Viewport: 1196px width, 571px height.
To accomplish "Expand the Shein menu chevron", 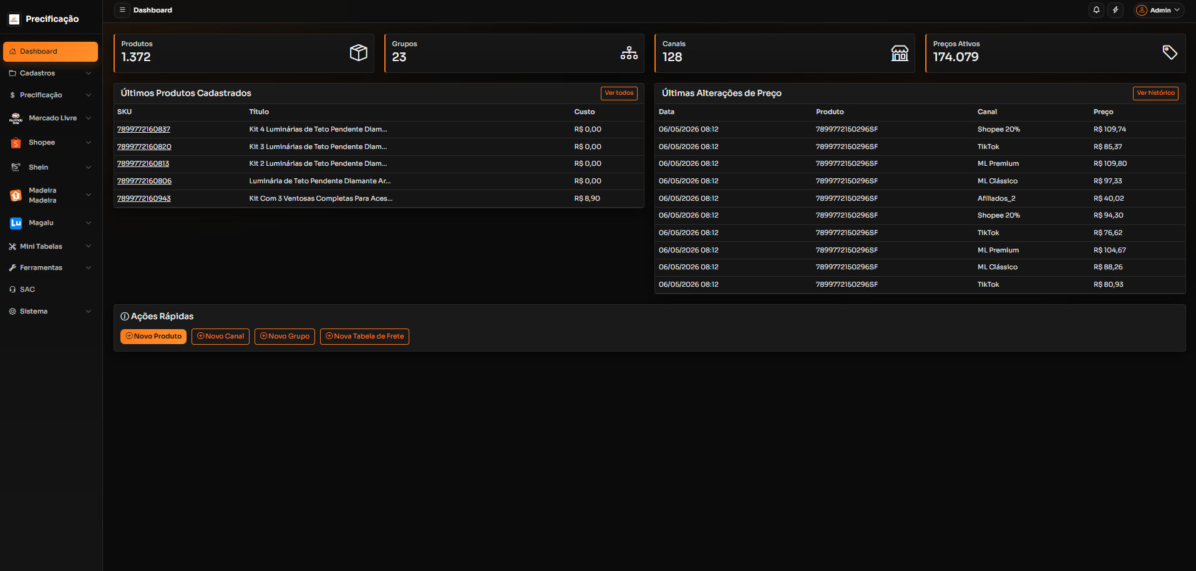I will point(89,167).
